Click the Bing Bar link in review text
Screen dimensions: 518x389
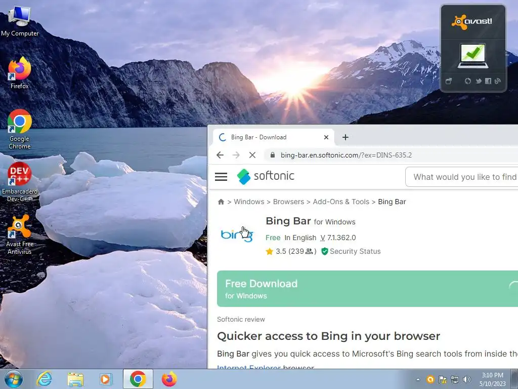coord(233,354)
